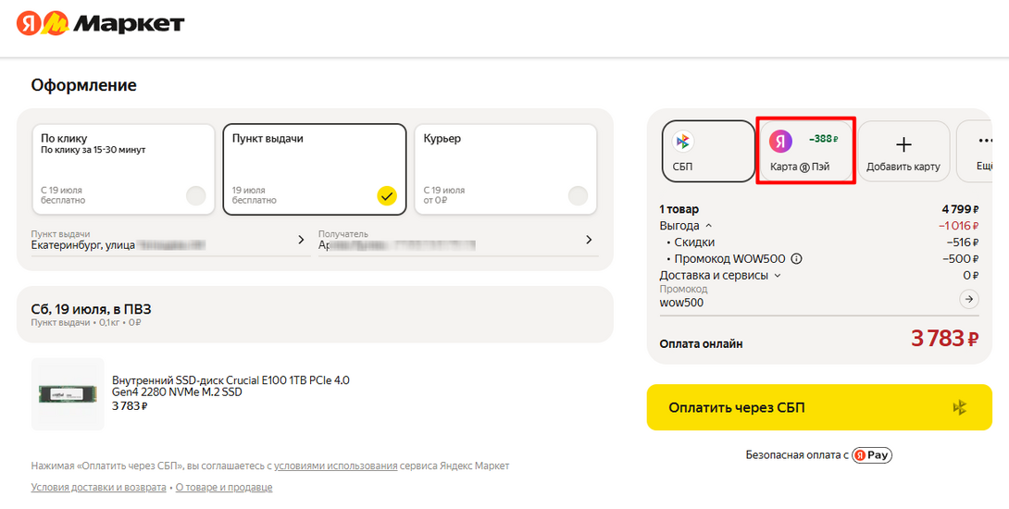Click the total price 3 783 ₽

(944, 339)
